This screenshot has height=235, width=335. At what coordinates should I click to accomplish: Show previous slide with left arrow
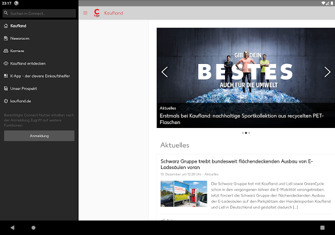165,72
